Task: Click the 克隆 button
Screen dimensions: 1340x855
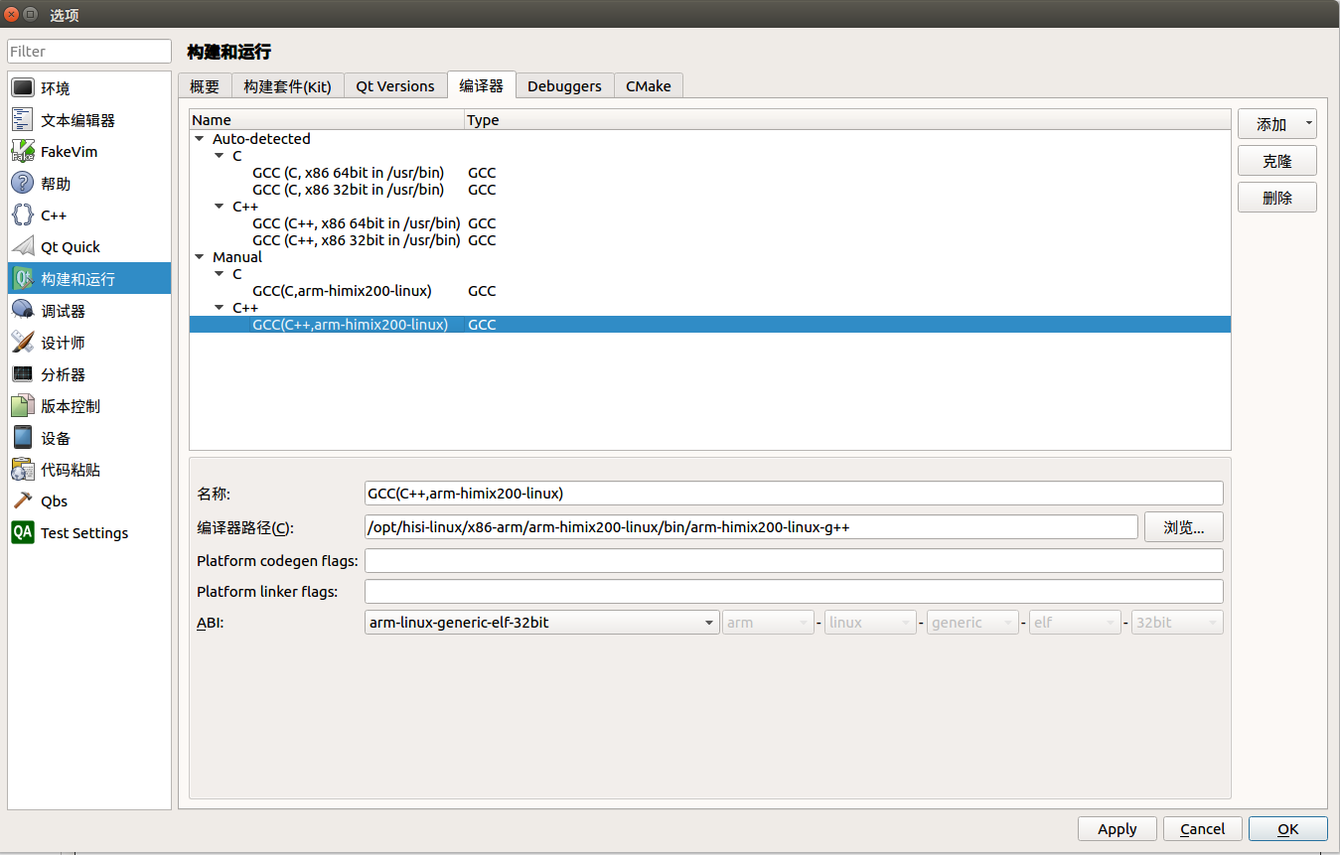Action: pyautogui.click(x=1276, y=160)
